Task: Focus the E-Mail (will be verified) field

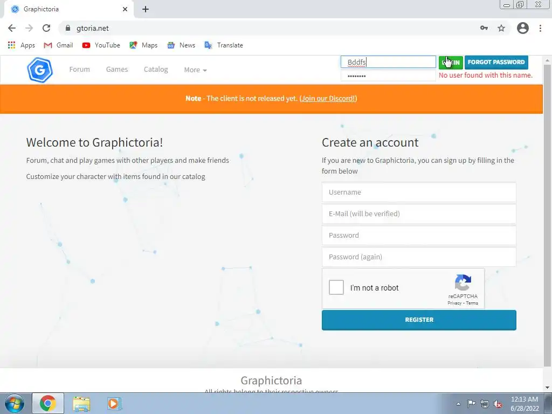Action: [x=419, y=213]
